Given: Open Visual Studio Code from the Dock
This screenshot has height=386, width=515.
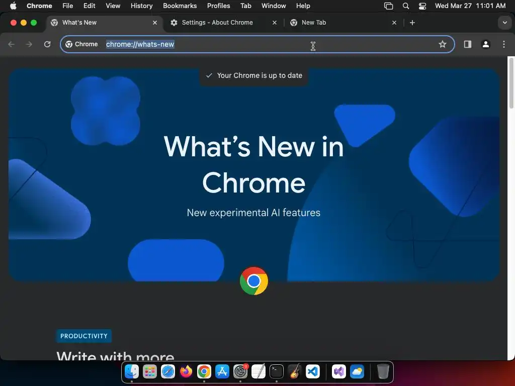Looking at the screenshot, I should click(x=313, y=371).
